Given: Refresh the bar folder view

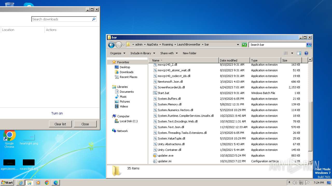Looking at the screenshot, I should tap(244, 45).
